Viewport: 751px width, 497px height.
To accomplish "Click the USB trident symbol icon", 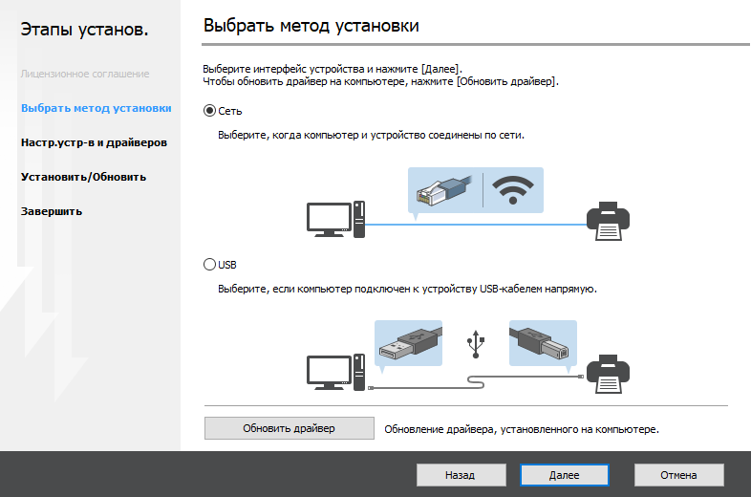I will point(476,344).
